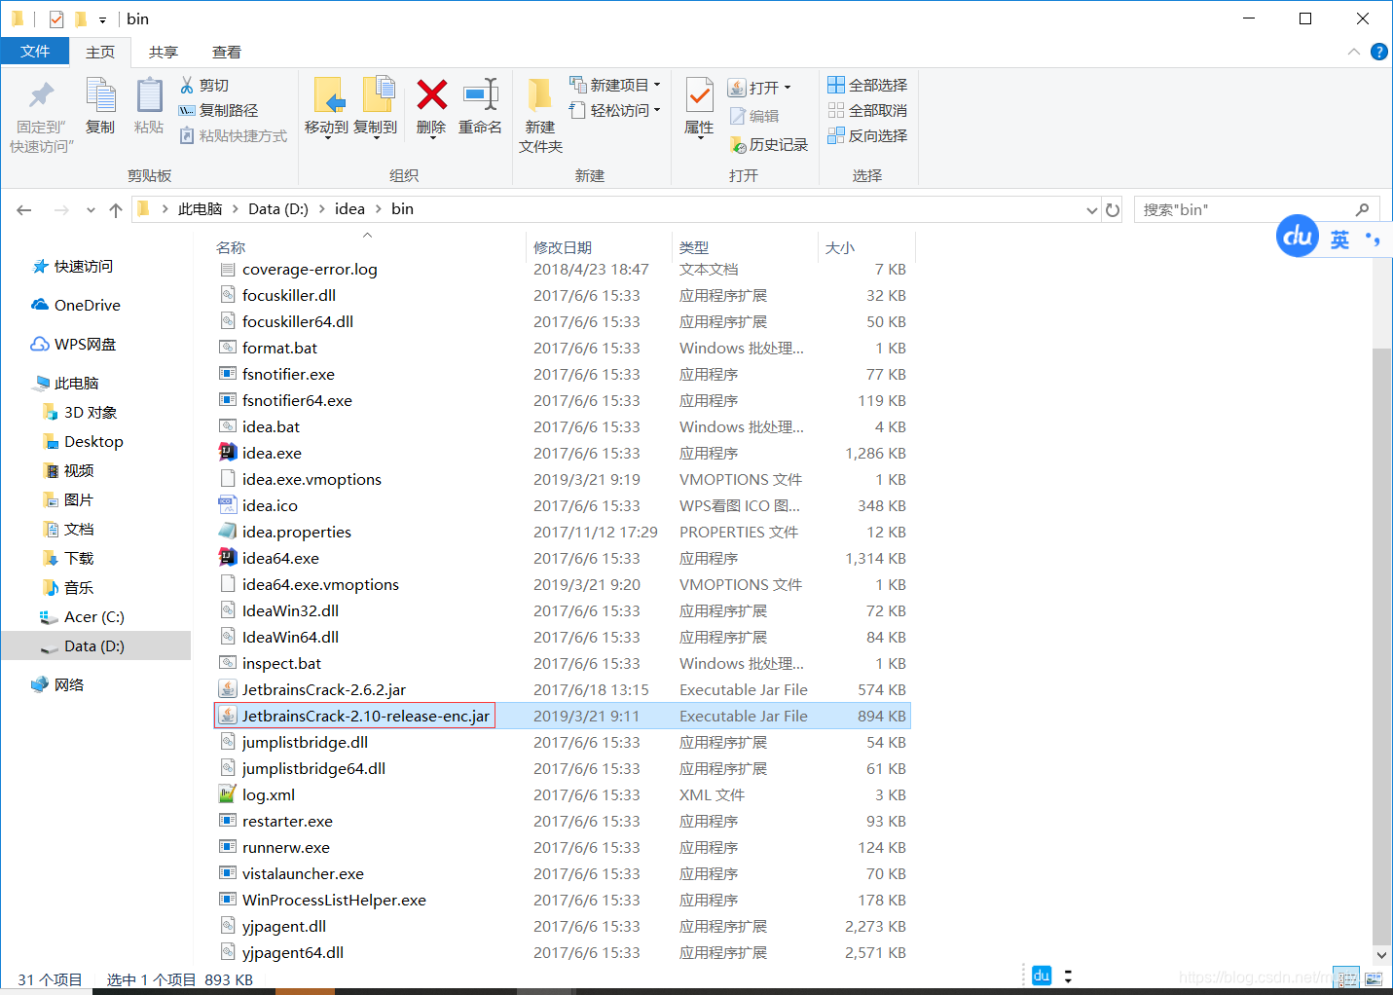Viewport: 1393px width, 995px height.
Task: Click the chevron after idea in path
Action: pos(378,209)
